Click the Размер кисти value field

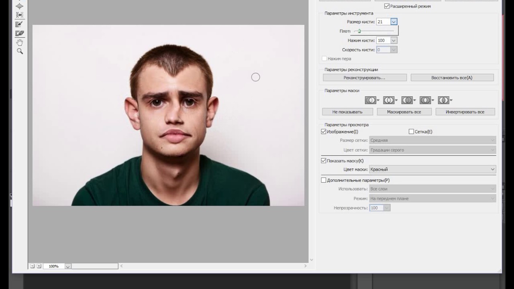383,22
